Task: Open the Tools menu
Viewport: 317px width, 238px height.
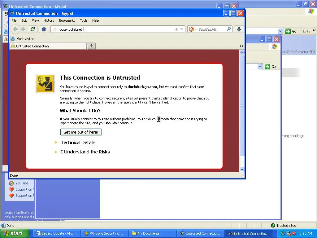Action: pyautogui.click(x=84, y=20)
